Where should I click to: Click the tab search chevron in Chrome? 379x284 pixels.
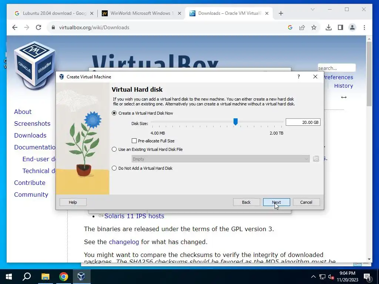coord(312,9)
